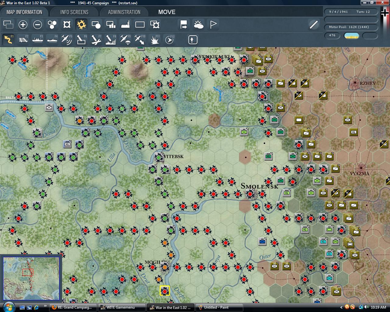Image resolution: width=390 pixels, height=312 pixels.
Task: Toggle the rectangle-with-circle unit modes icon
Action: click(96, 25)
